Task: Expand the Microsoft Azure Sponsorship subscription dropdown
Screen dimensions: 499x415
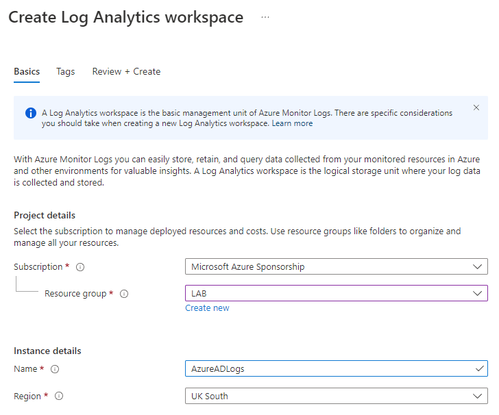Action: 336,266
